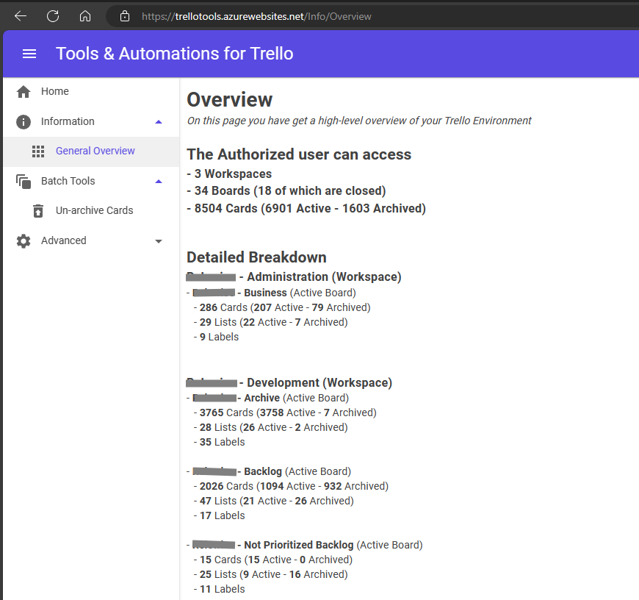Click '34 Boards (18 of which are closed)'

[286, 191]
